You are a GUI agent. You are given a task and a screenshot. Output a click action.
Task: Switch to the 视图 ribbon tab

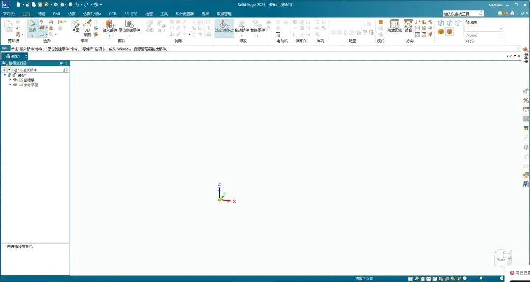pyautogui.click(x=205, y=14)
